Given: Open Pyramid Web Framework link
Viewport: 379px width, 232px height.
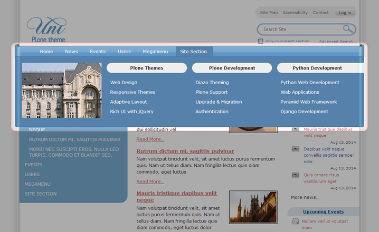Looking at the screenshot, I should [x=309, y=102].
